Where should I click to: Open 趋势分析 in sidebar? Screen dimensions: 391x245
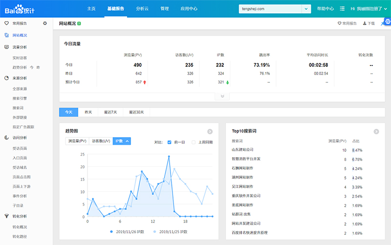click(x=20, y=67)
